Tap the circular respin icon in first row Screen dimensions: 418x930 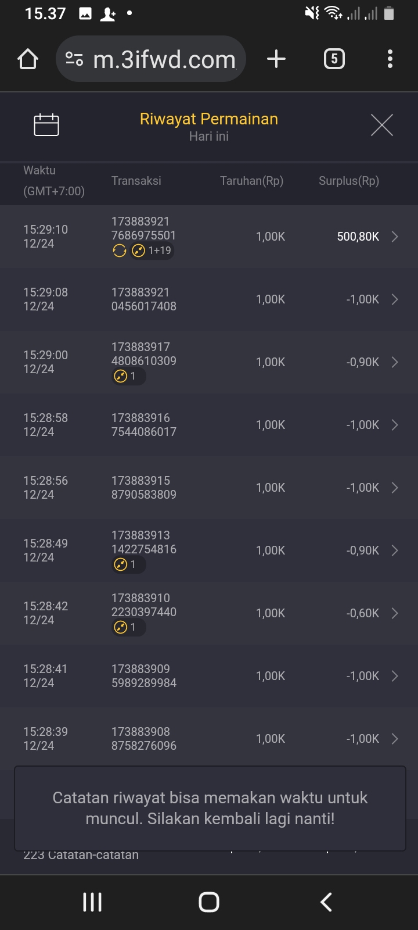coord(120,251)
